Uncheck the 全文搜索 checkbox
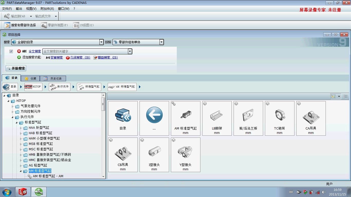 tap(11, 51)
